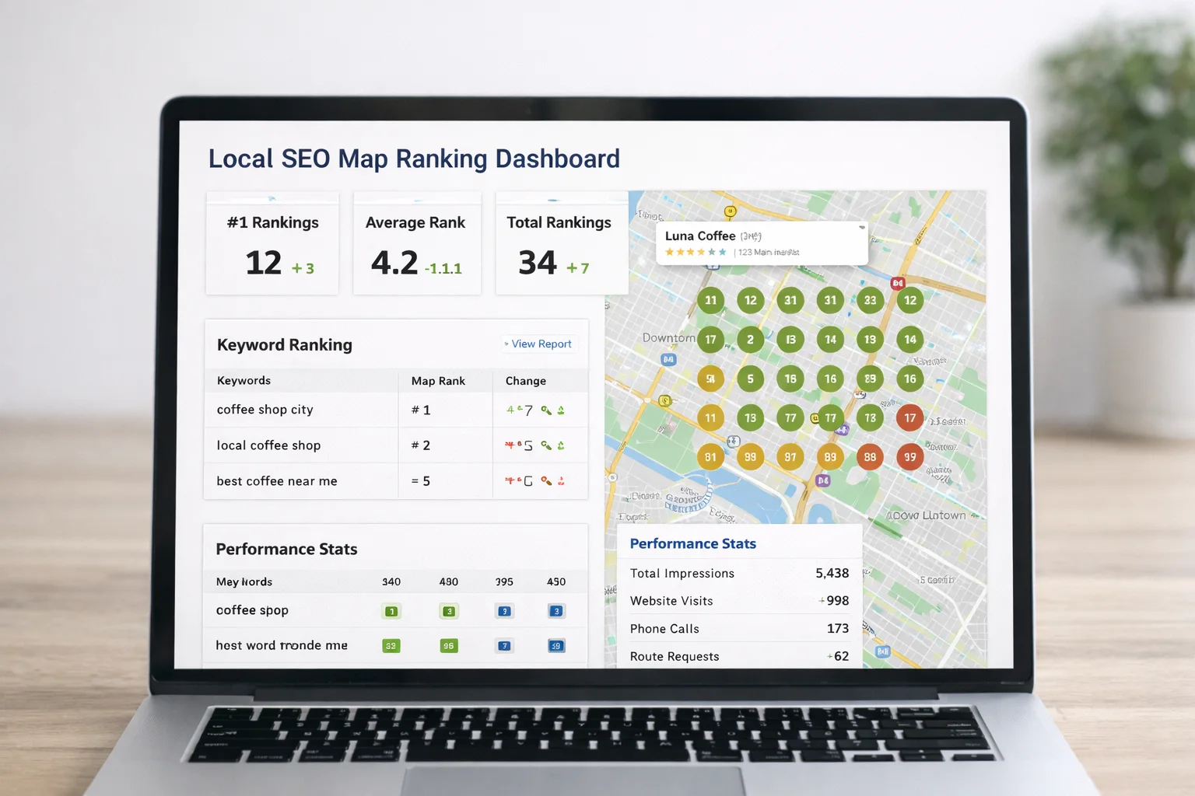The height and width of the screenshot is (796, 1195).
Task: Click the red decline icon for best coffee near me
Action: tap(561, 480)
